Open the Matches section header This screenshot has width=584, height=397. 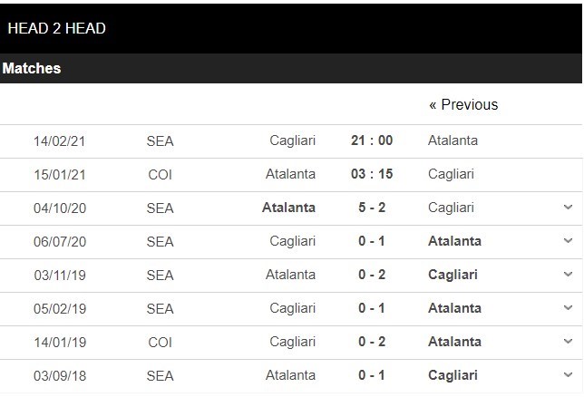32,68
